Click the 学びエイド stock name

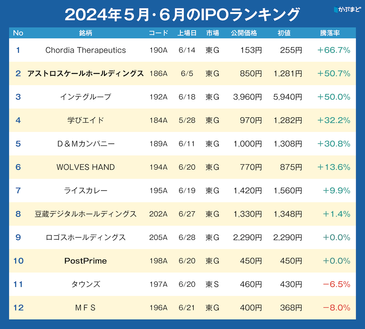pos(85,120)
